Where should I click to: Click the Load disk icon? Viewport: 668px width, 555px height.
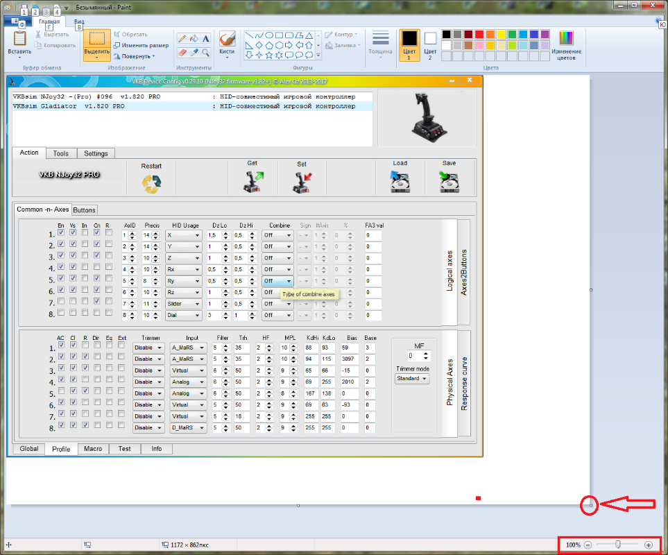(x=400, y=182)
